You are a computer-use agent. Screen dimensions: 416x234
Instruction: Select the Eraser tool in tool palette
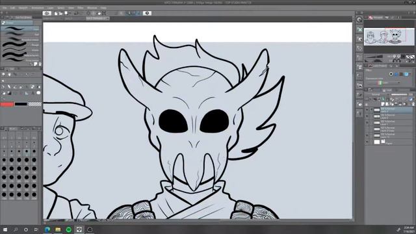32,86
